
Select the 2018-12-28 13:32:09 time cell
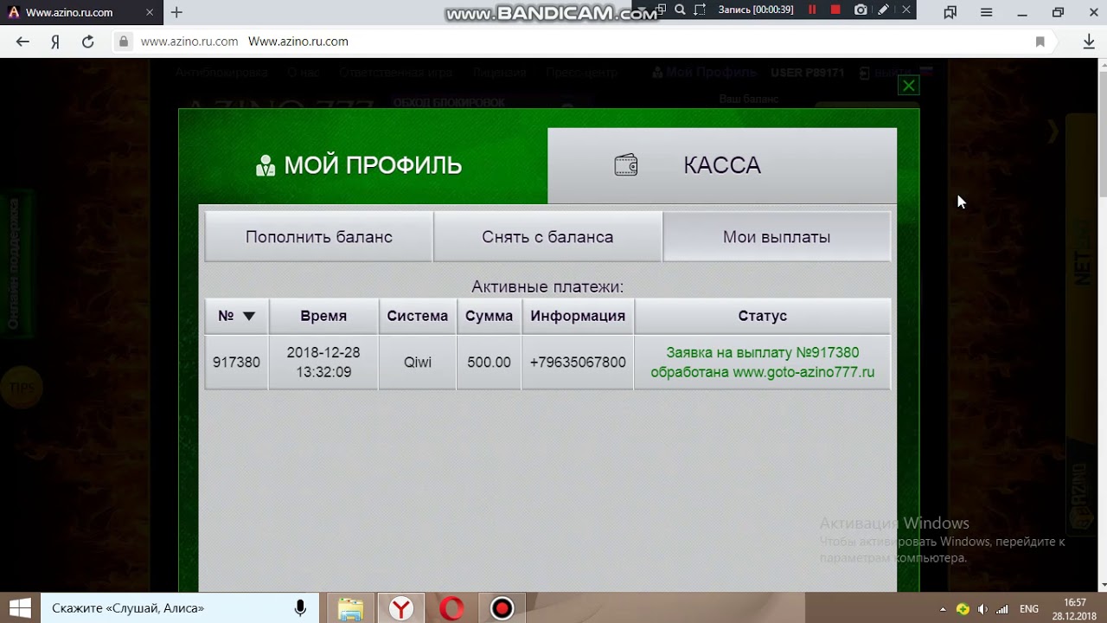(323, 363)
